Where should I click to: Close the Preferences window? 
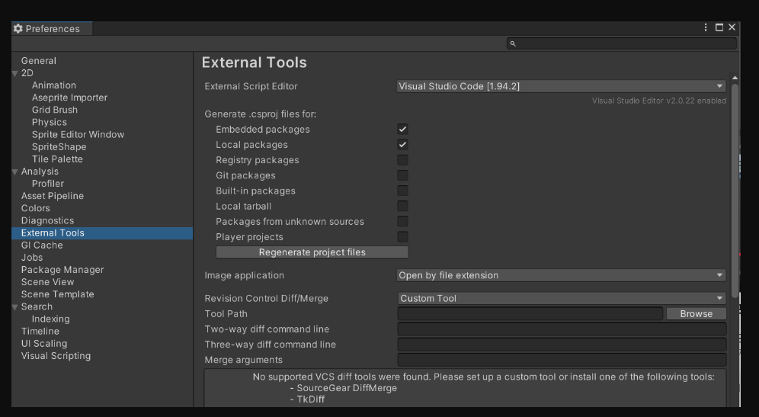732,27
